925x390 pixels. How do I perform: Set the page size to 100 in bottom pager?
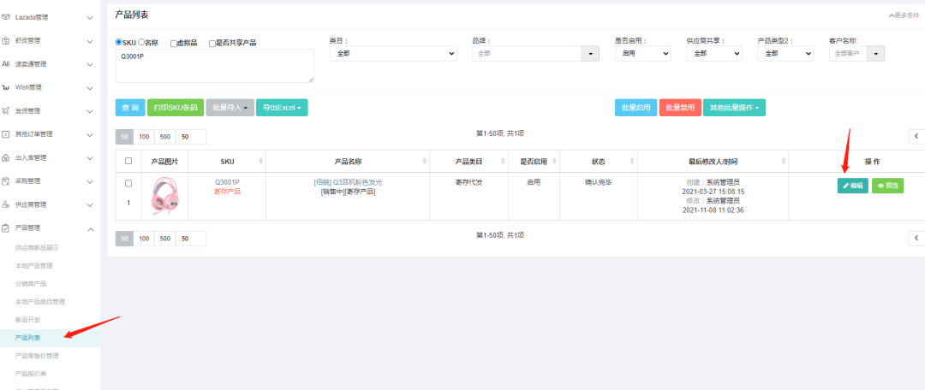point(144,239)
